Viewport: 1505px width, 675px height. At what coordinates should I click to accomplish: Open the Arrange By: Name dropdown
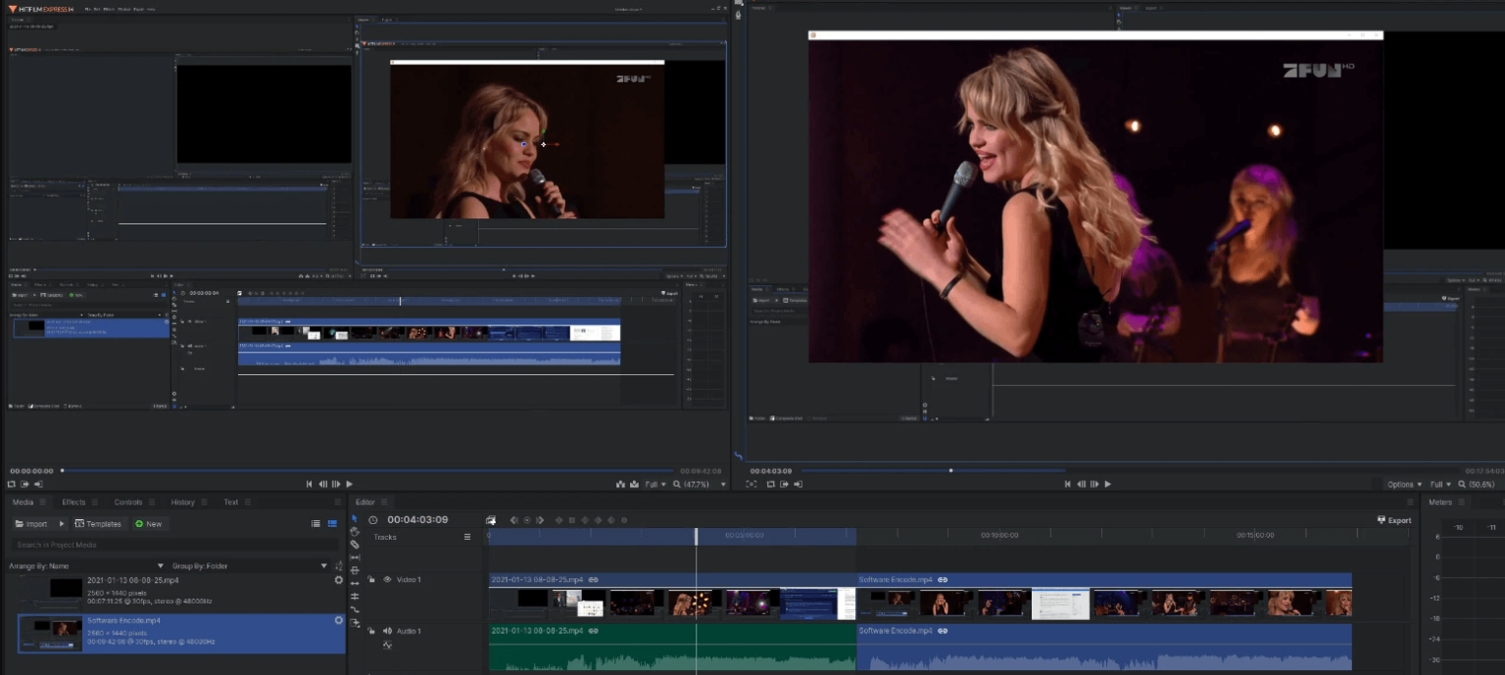[86, 566]
